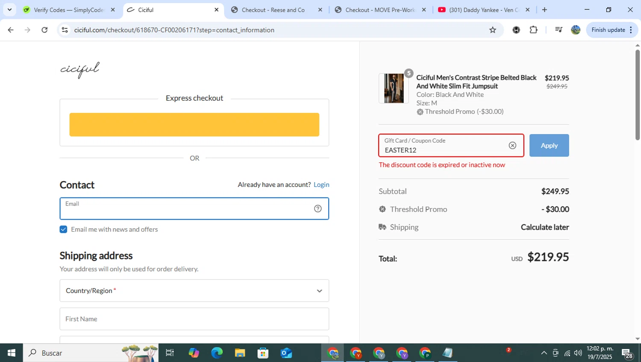Show hidden system tray icons
Image resolution: width=641 pixels, height=362 pixels.
point(544,353)
